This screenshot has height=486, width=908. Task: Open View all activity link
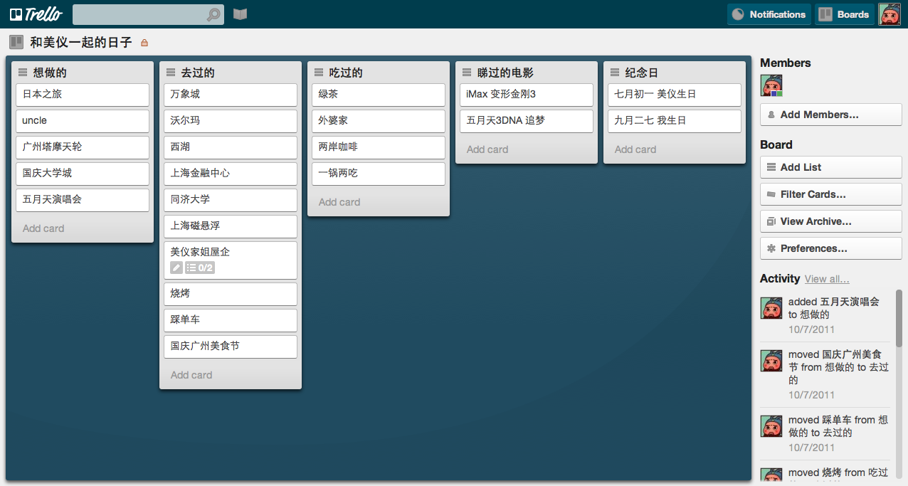click(826, 279)
